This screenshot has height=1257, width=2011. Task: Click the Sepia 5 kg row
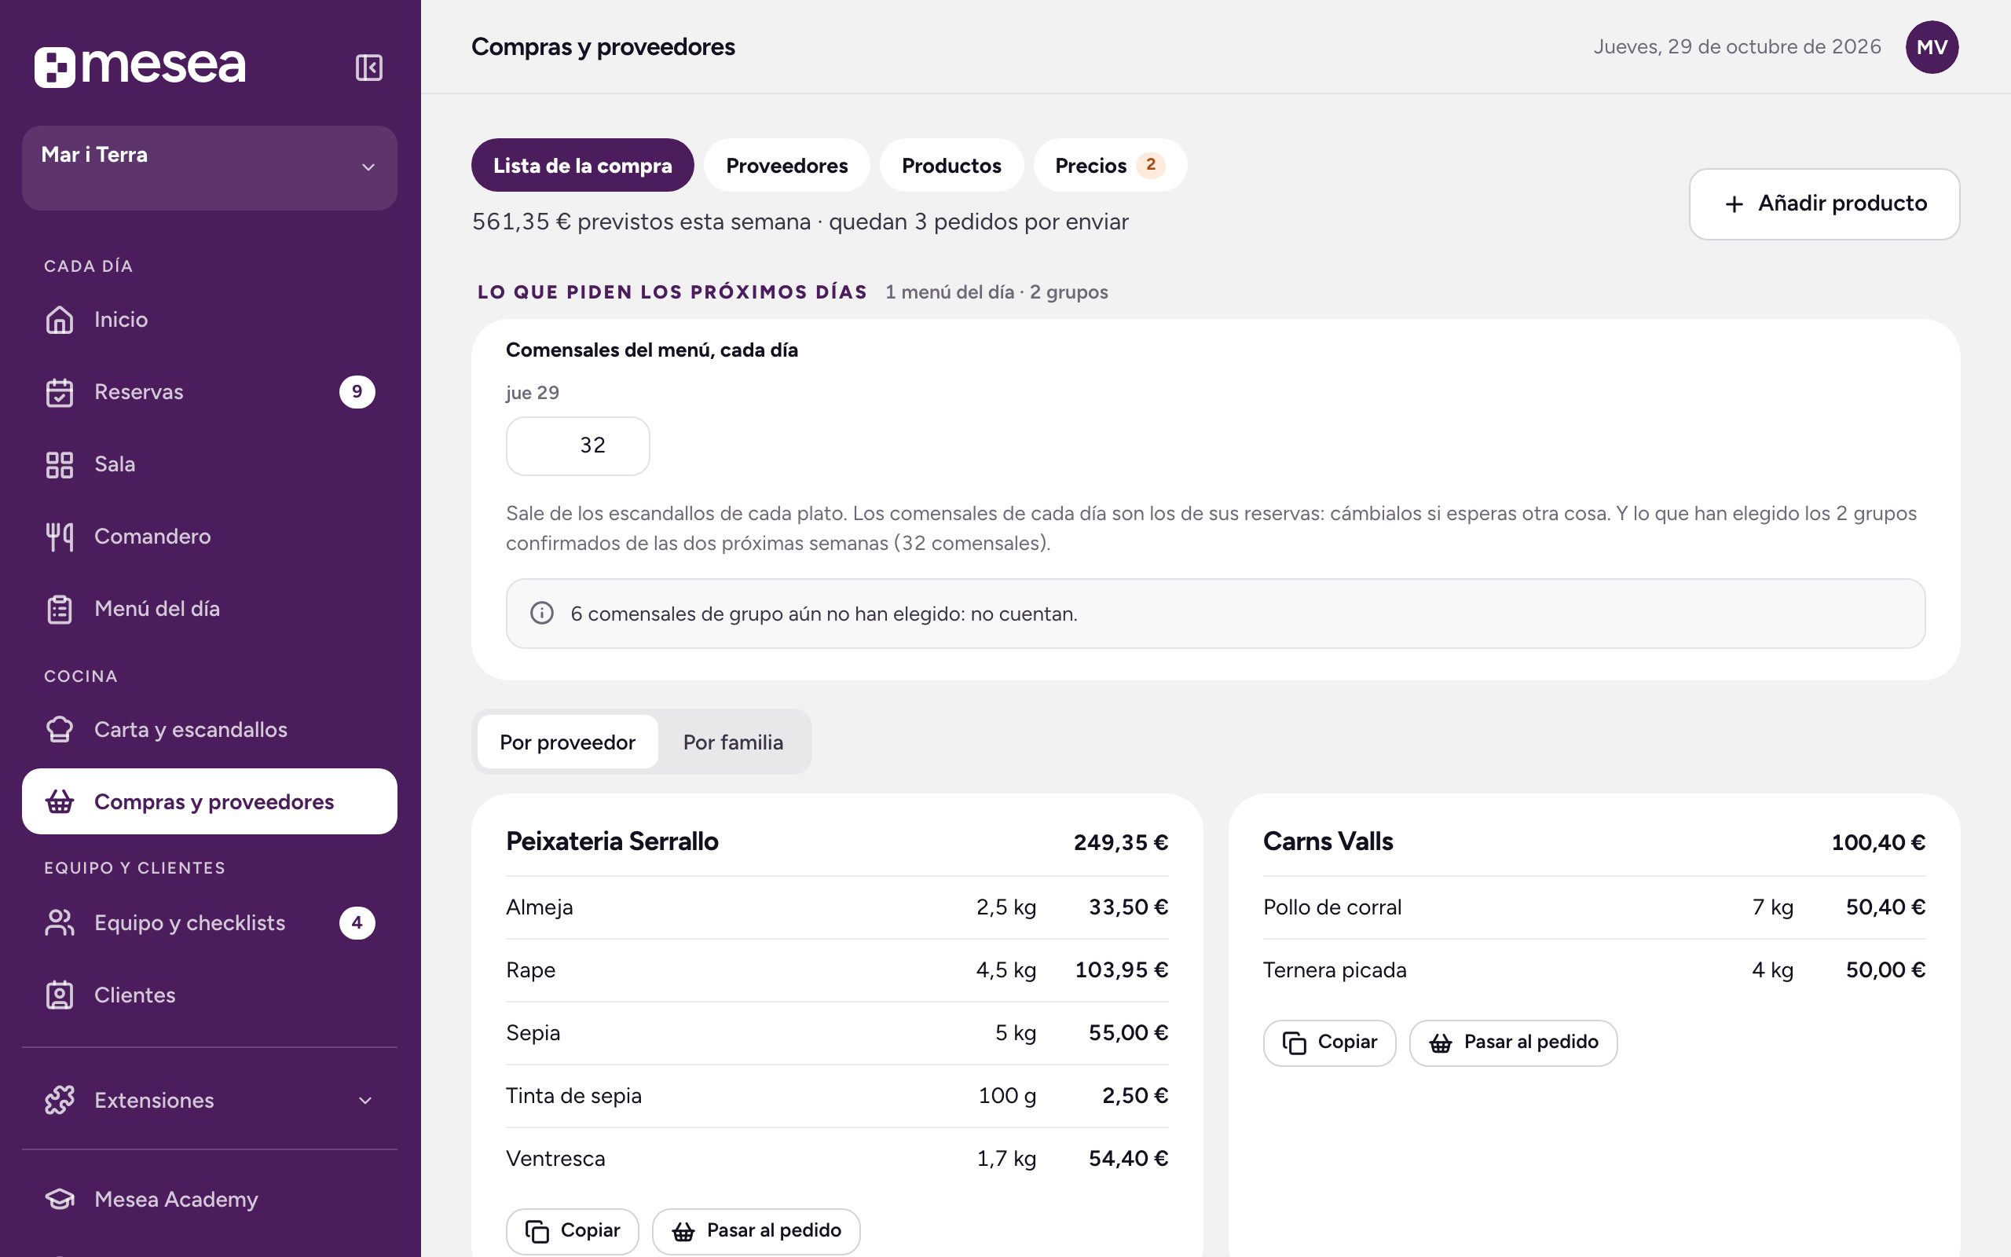click(x=837, y=1033)
